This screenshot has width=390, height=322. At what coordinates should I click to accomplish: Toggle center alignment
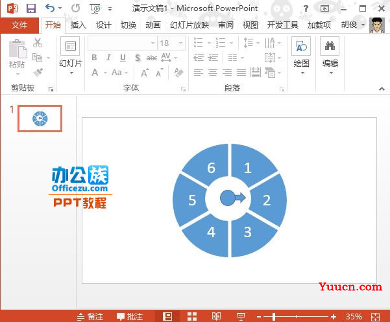coord(213,73)
